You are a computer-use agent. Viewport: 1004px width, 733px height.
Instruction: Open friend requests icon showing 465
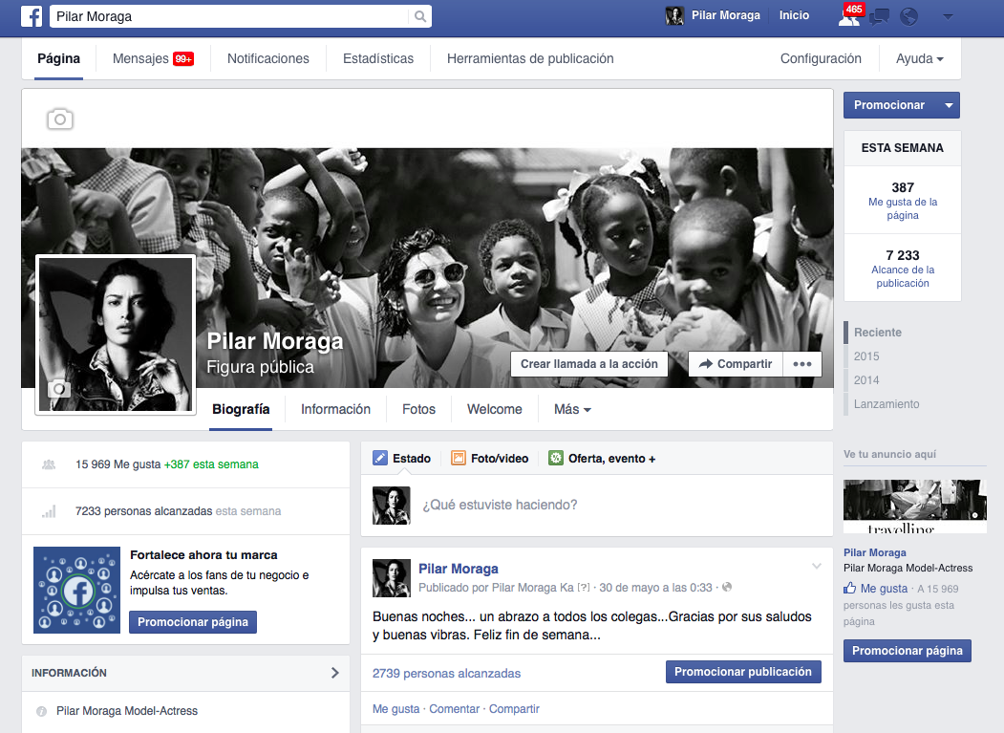point(849,16)
